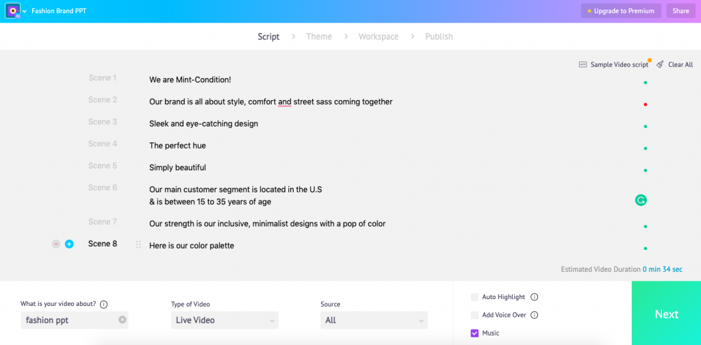Add a scene after Scene 8 using plus
The width and height of the screenshot is (701, 345).
point(69,244)
